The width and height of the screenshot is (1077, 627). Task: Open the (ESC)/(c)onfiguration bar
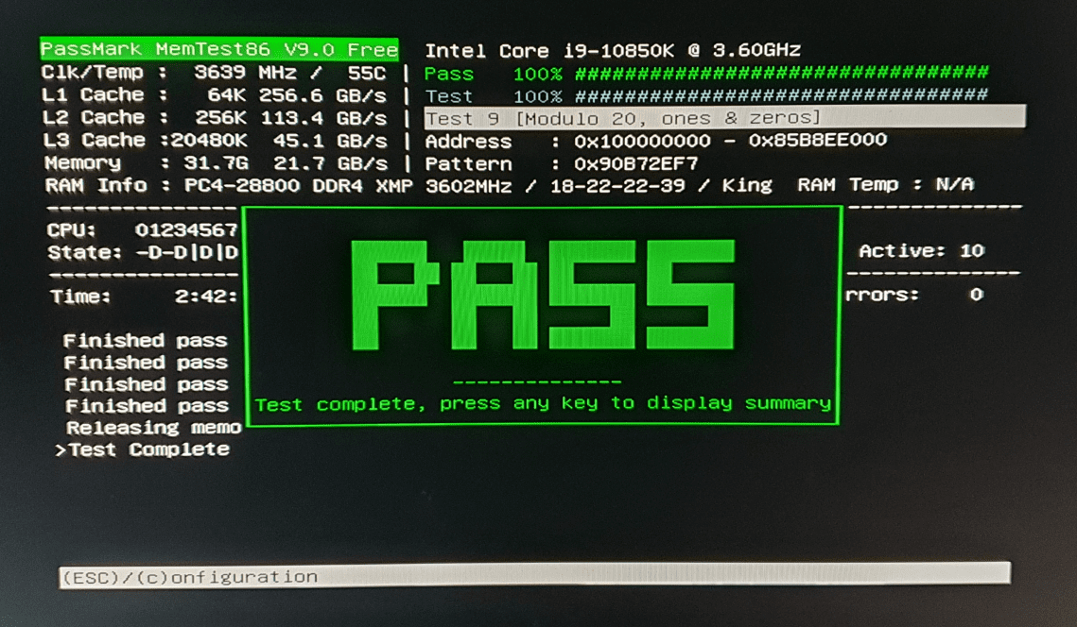click(534, 576)
